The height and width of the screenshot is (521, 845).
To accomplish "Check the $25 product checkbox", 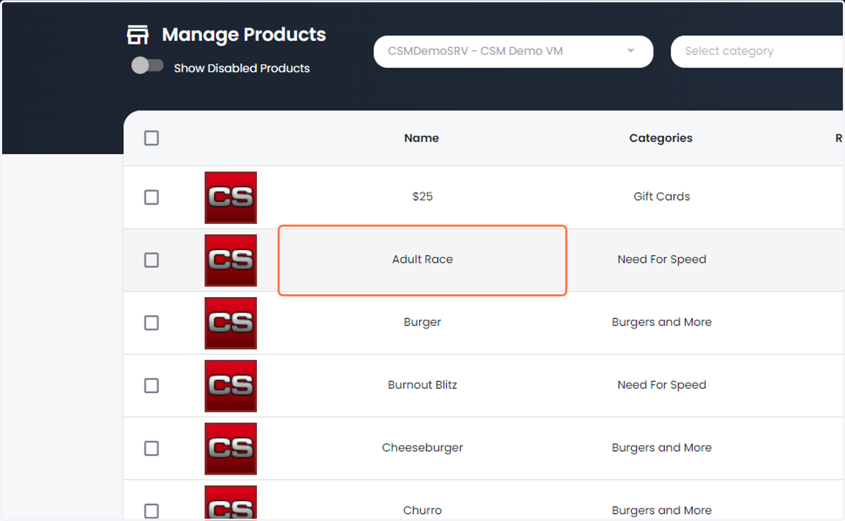I will [x=151, y=197].
